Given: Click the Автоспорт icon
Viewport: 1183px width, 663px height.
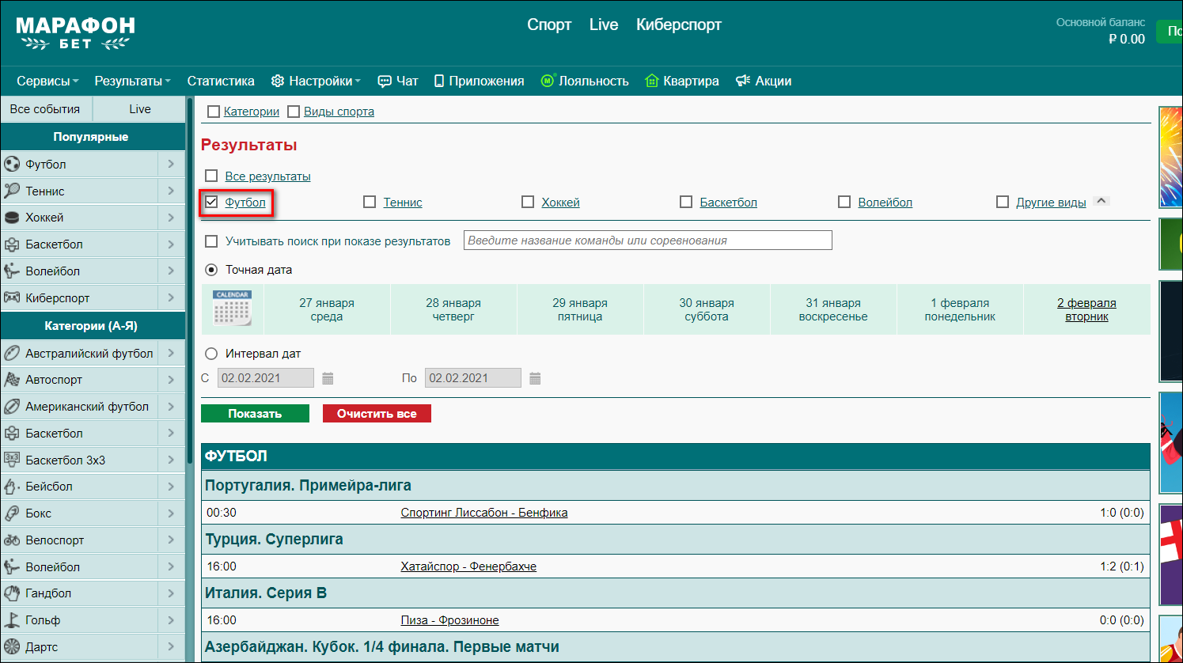Looking at the screenshot, I should [x=12, y=380].
